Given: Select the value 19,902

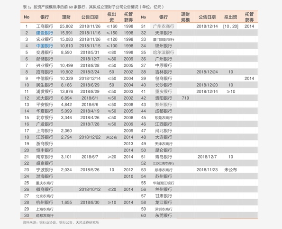Looking at the screenshot, I should pyautogui.click(x=66, y=72).
